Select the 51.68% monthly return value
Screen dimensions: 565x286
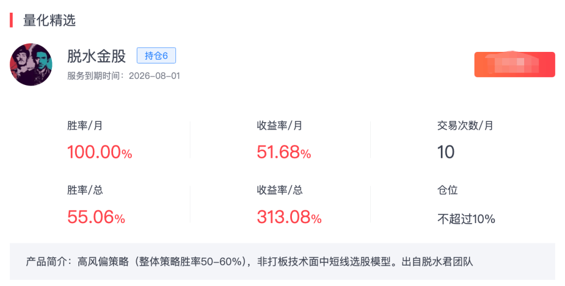coord(284,152)
